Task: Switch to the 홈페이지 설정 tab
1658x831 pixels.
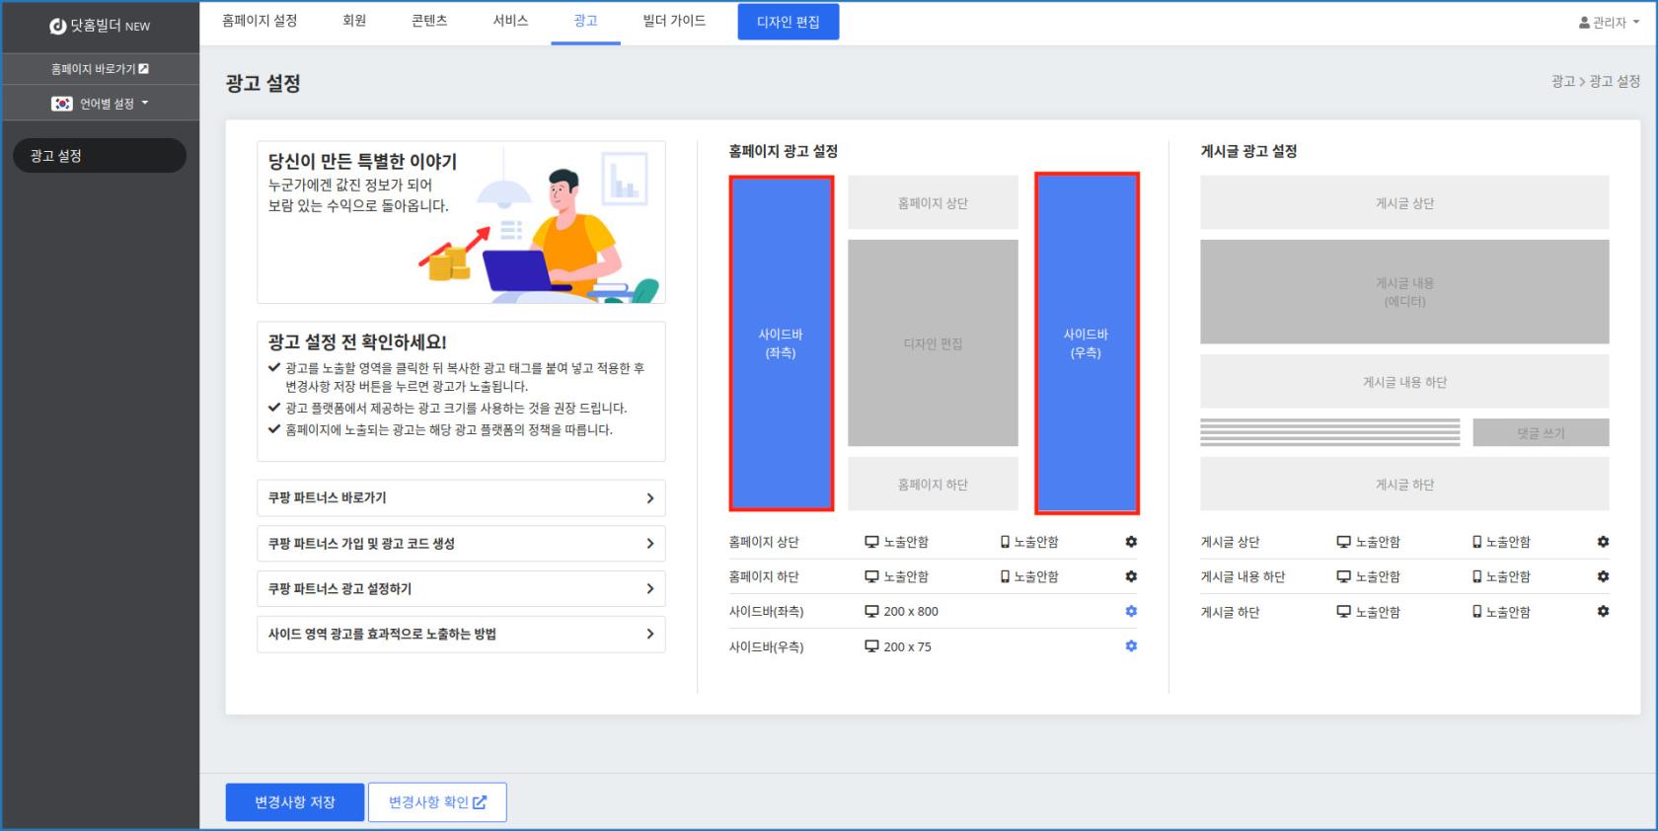Action: pyautogui.click(x=260, y=21)
